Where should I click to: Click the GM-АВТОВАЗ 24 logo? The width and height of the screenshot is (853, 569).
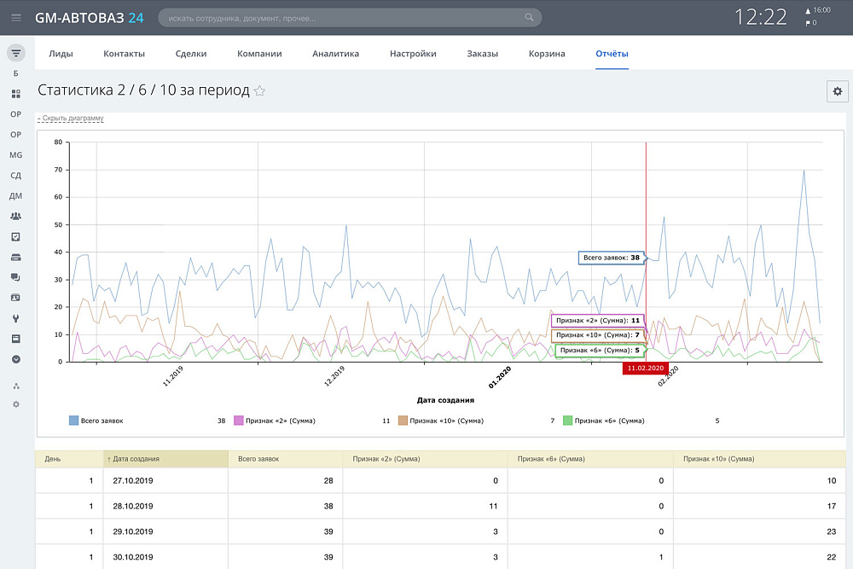point(90,18)
